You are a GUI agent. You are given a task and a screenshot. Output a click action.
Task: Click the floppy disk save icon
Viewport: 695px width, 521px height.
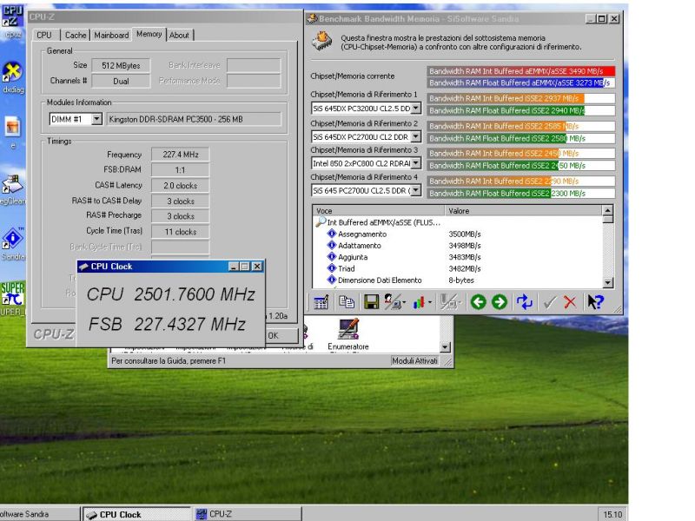point(371,302)
